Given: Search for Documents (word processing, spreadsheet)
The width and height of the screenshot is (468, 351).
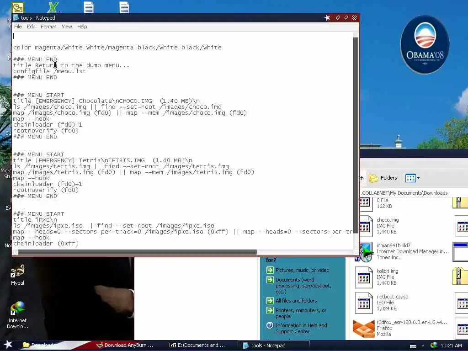Looking at the screenshot, I should [303, 286].
